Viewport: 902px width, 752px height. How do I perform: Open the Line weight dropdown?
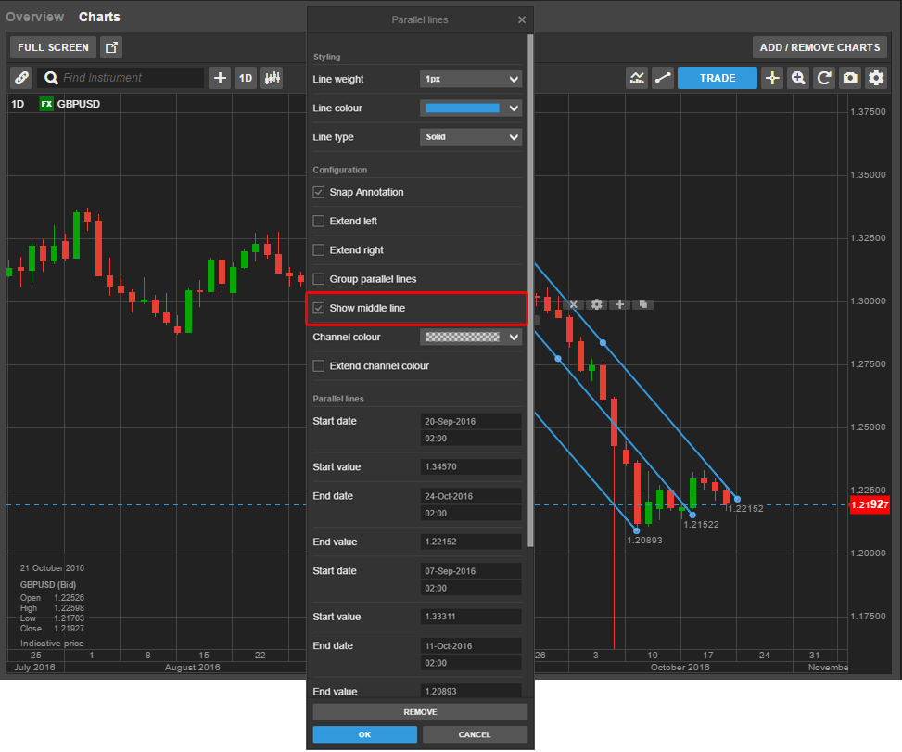point(471,80)
